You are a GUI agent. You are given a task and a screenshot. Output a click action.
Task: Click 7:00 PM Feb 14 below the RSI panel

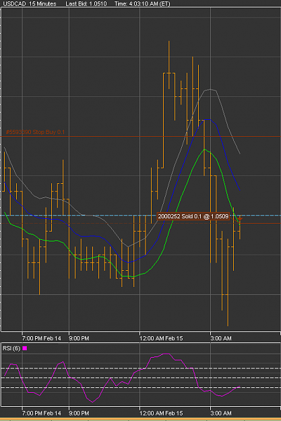tap(41, 413)
